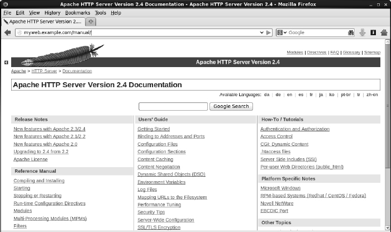391x232 pixels.
Task: Click the site identity icon in address bar
Action: click(x=20, y=32)
